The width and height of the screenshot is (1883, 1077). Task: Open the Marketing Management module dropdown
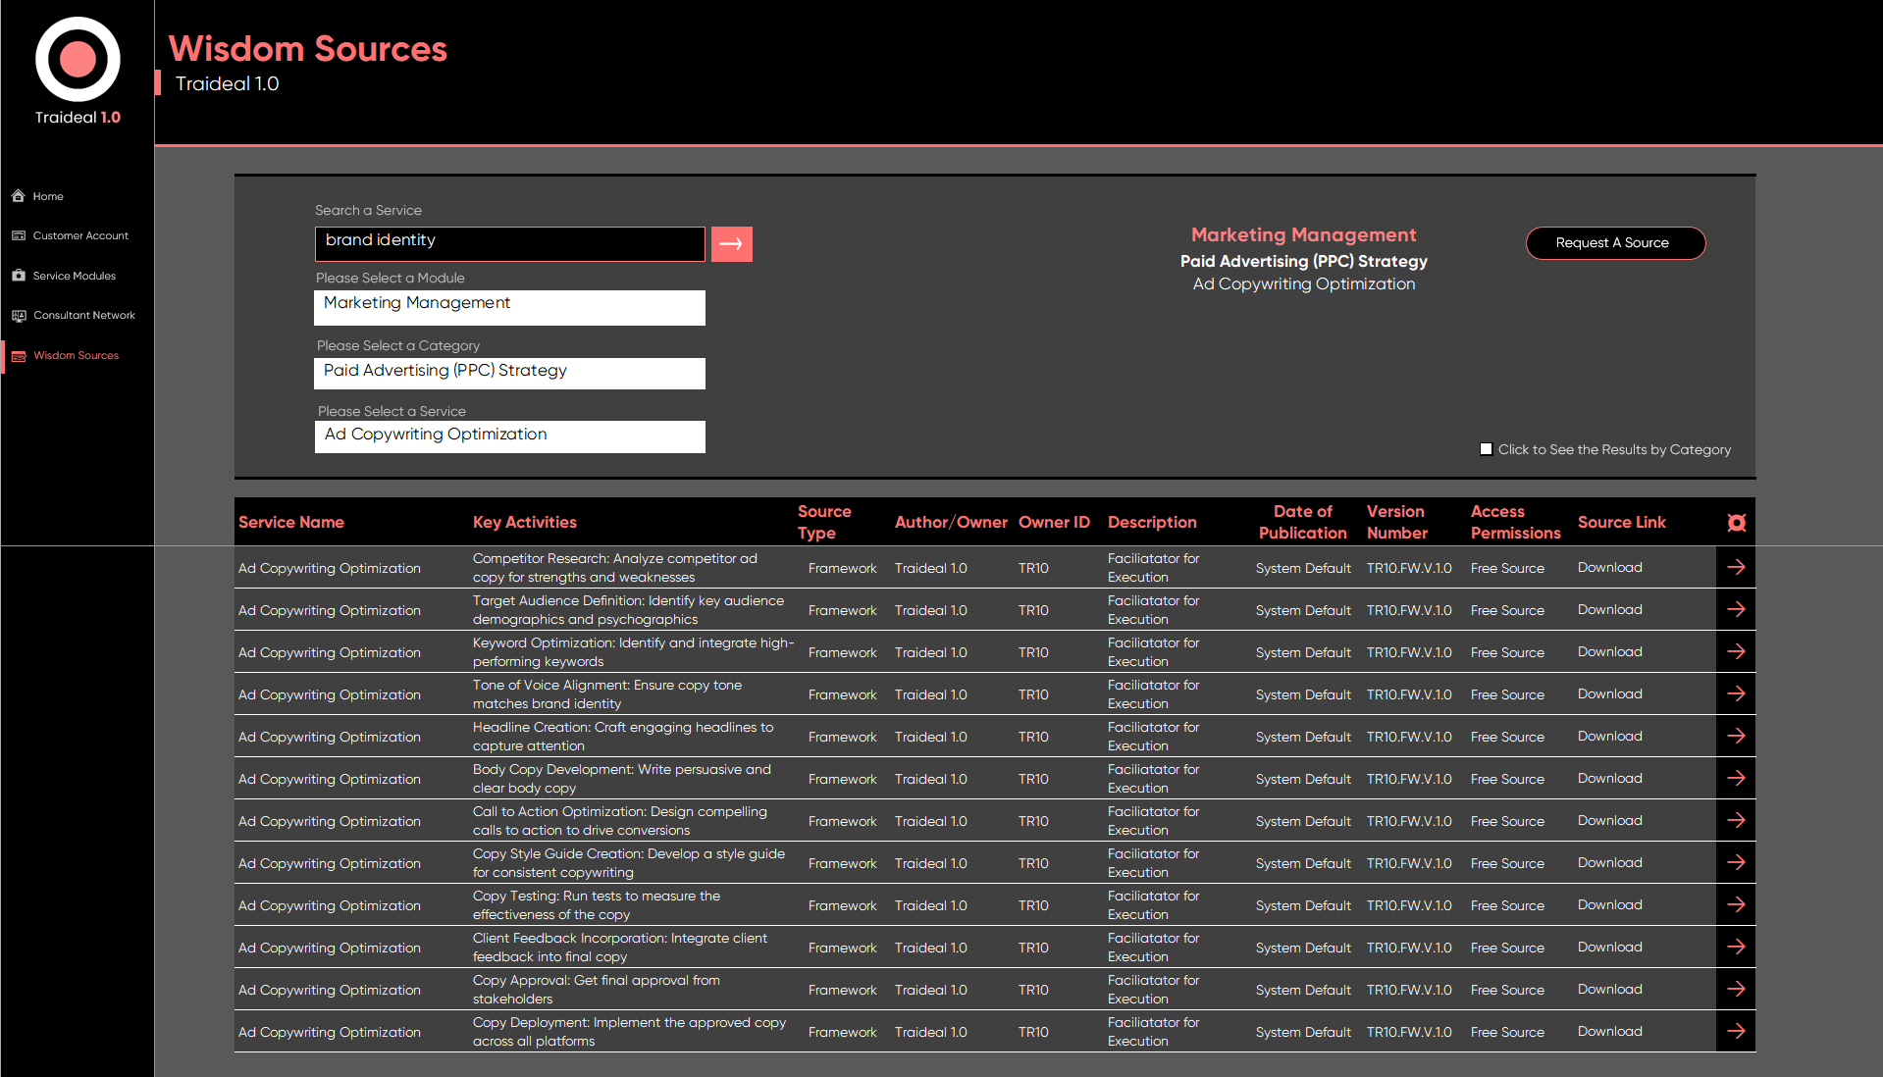coord(509,307)
